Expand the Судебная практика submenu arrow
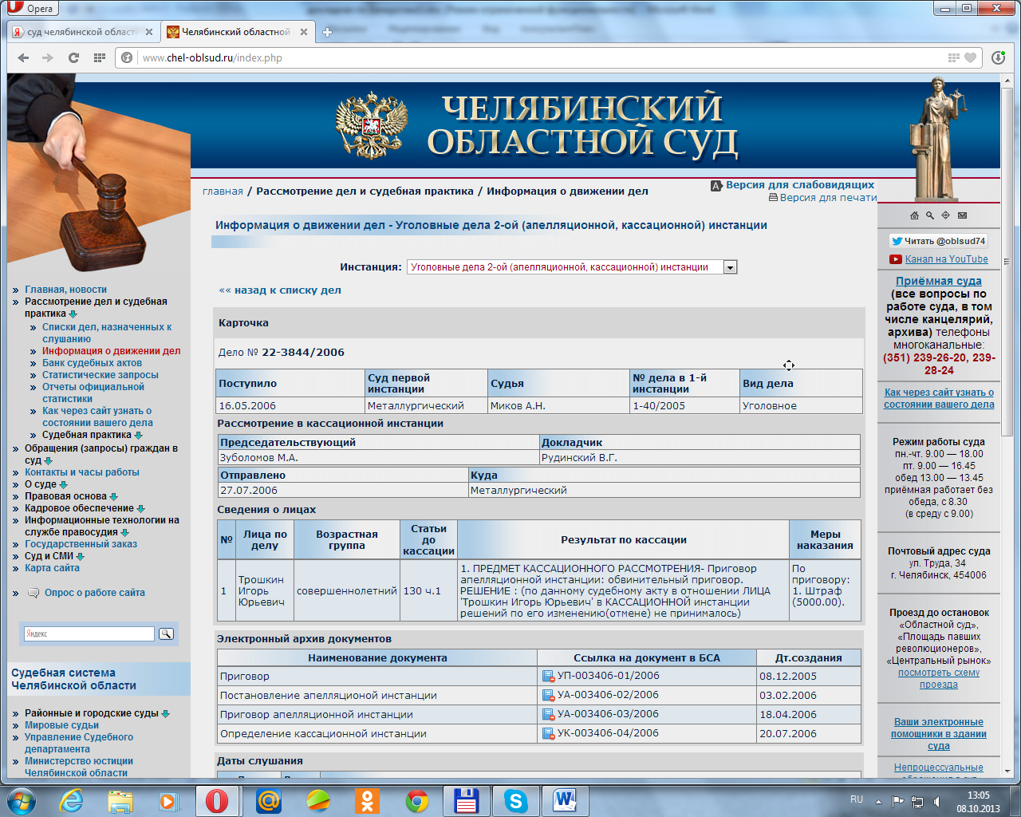1021x817 pixels. [138, 436]
